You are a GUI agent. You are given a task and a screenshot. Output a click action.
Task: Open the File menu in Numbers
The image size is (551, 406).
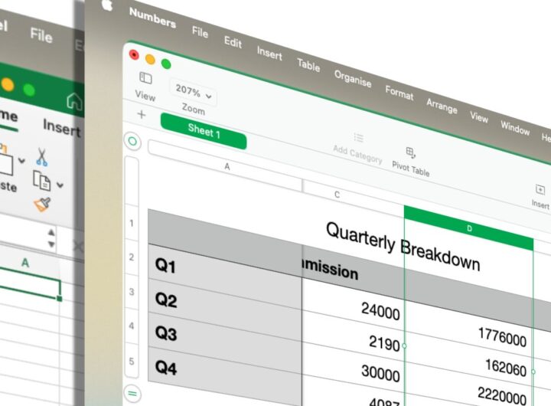[x=200, y=32]
